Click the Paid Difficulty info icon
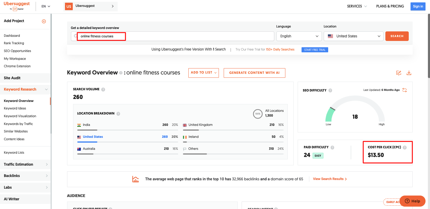The height and width of the screenshot is (209, 430). [x=332, y=147]
